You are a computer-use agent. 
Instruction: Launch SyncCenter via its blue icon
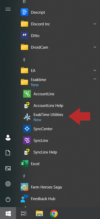click(x=27, y=129)
